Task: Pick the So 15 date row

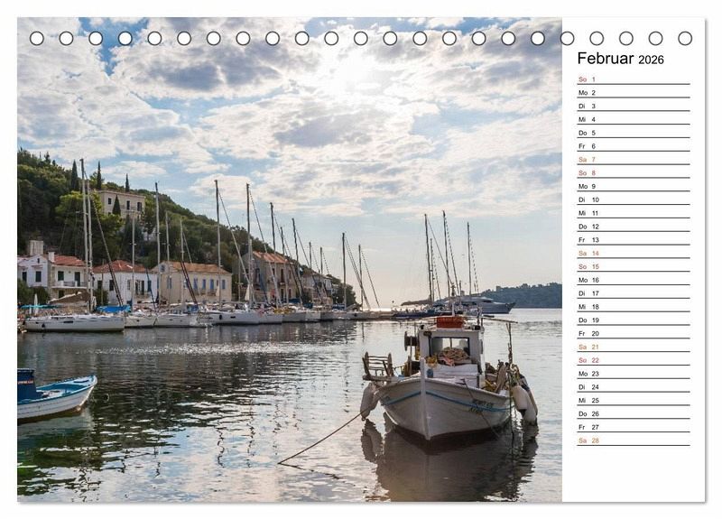Action: (633, 267)
